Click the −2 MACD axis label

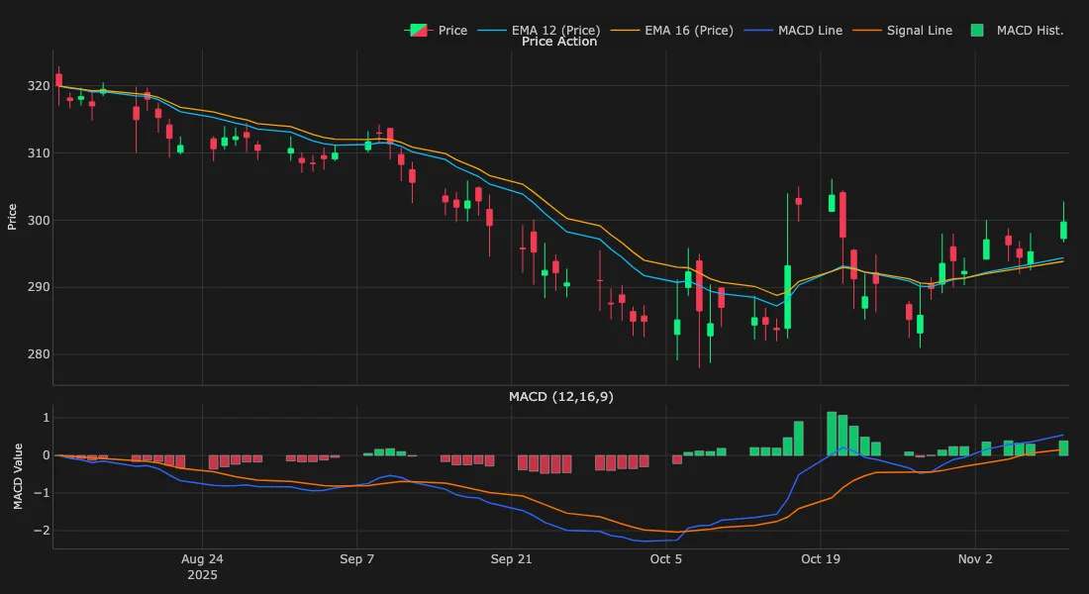(42, 531)
